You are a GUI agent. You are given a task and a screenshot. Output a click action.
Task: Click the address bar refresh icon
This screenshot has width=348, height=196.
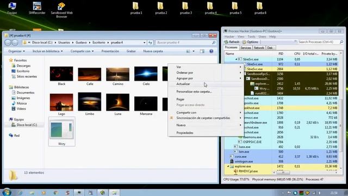(150, 42)
